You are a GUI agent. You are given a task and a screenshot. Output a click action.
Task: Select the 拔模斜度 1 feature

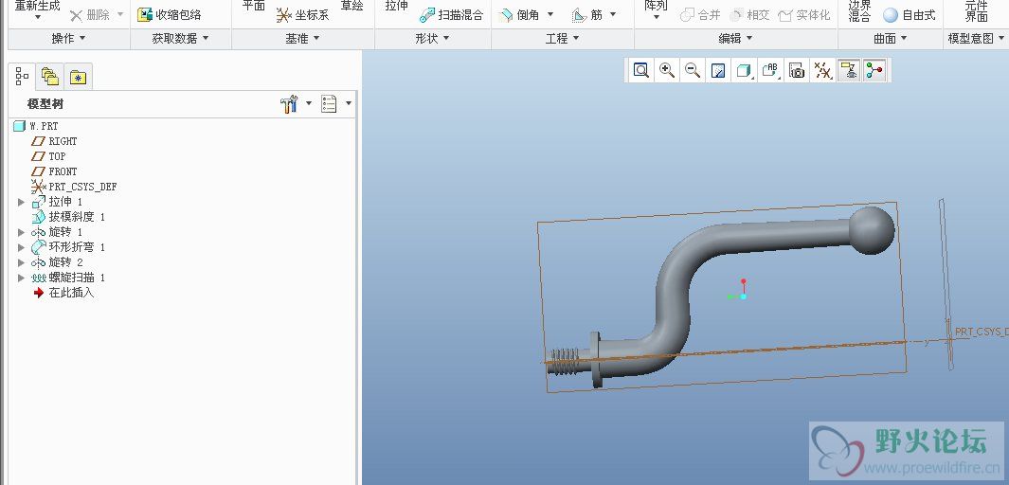coord(76,217)
